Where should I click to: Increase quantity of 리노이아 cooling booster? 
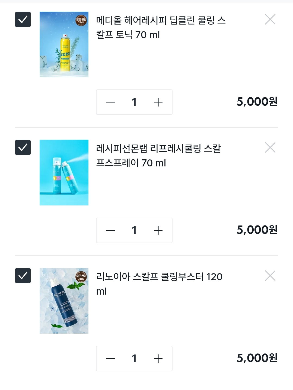click(158, 359)
